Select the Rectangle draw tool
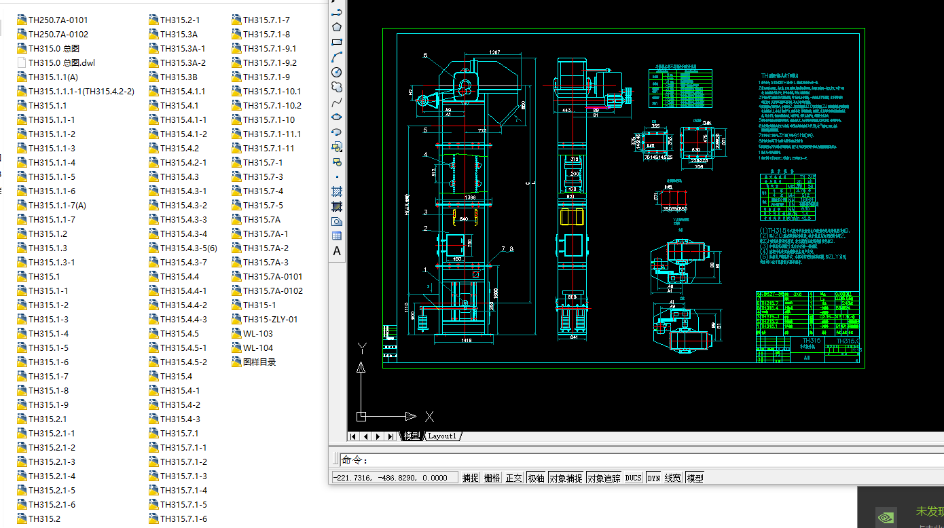 [x=337, y=42]
